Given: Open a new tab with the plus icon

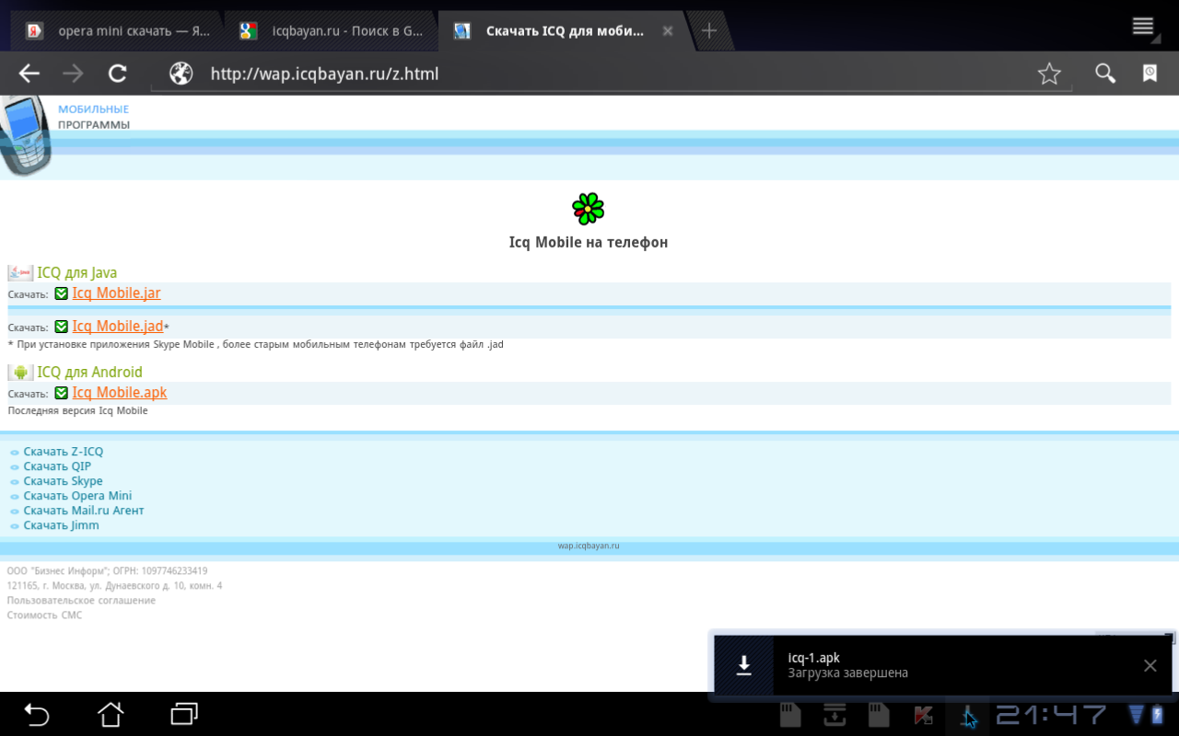Looking at the screenshot, I should pyautogui.click(x=709, y=31).
